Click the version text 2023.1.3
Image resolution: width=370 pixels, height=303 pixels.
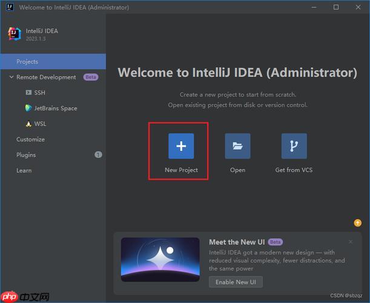(x=36, y=39)
